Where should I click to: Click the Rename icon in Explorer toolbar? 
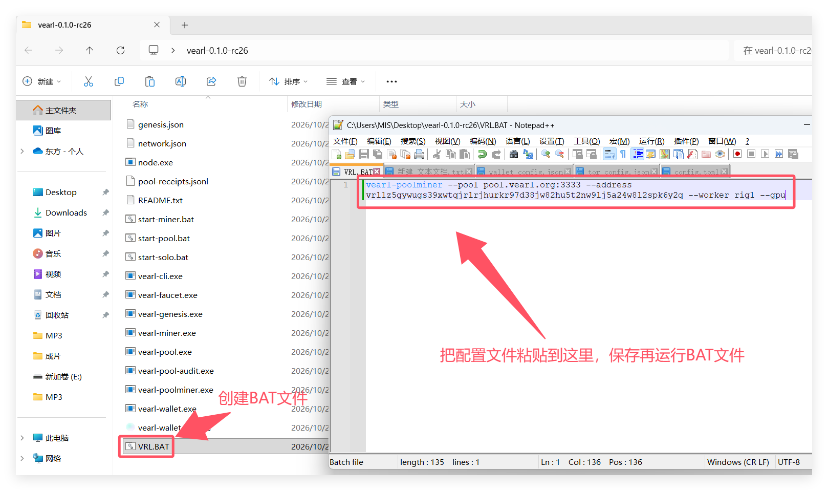pos(181,81)
